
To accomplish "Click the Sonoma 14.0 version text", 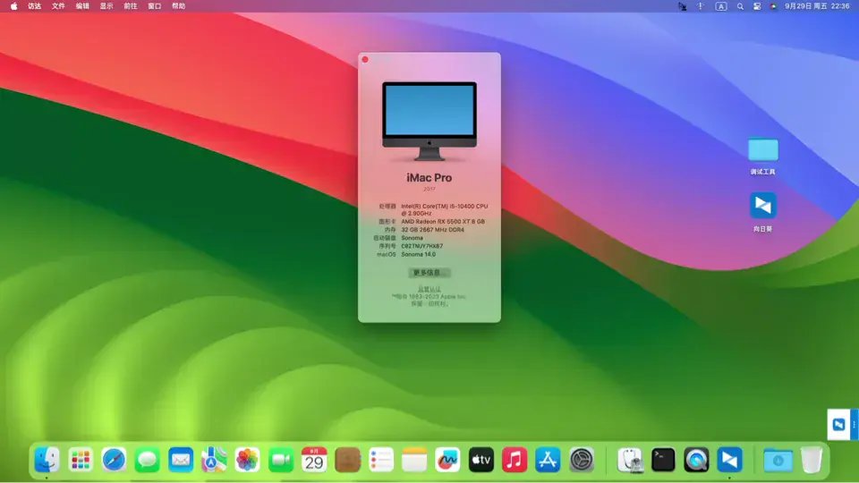I will (x=418, y=254).
